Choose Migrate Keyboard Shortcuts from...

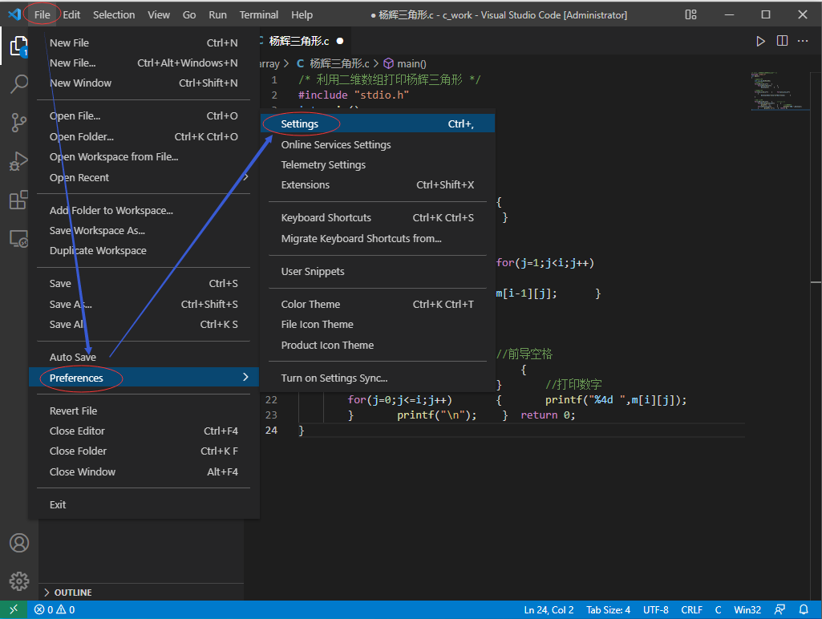point(378,238)
